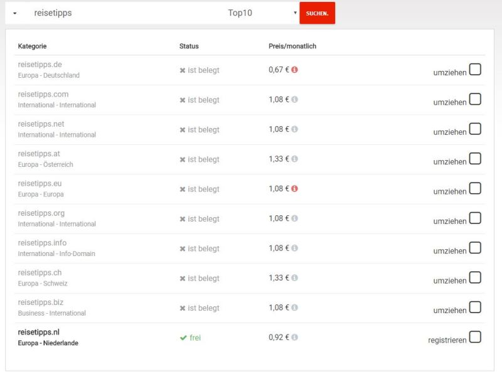Click the X status icon for reisetipps.net
The height and width of the screenshot is (374, 502).
[183, 130]
